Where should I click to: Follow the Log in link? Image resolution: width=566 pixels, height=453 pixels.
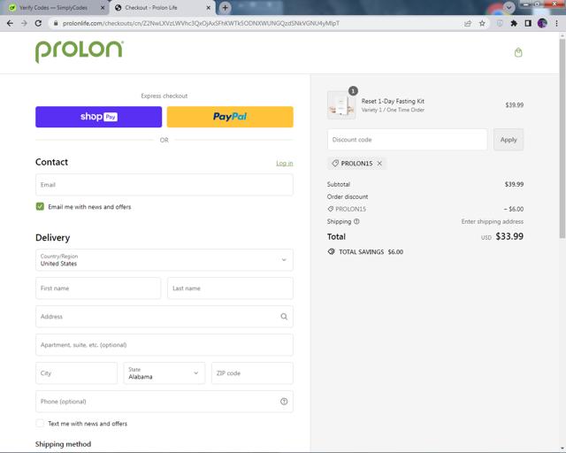pyautogui.click(x=285, y=164)
